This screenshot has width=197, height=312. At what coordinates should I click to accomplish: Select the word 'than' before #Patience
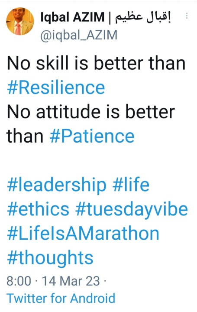click(25, 136)
